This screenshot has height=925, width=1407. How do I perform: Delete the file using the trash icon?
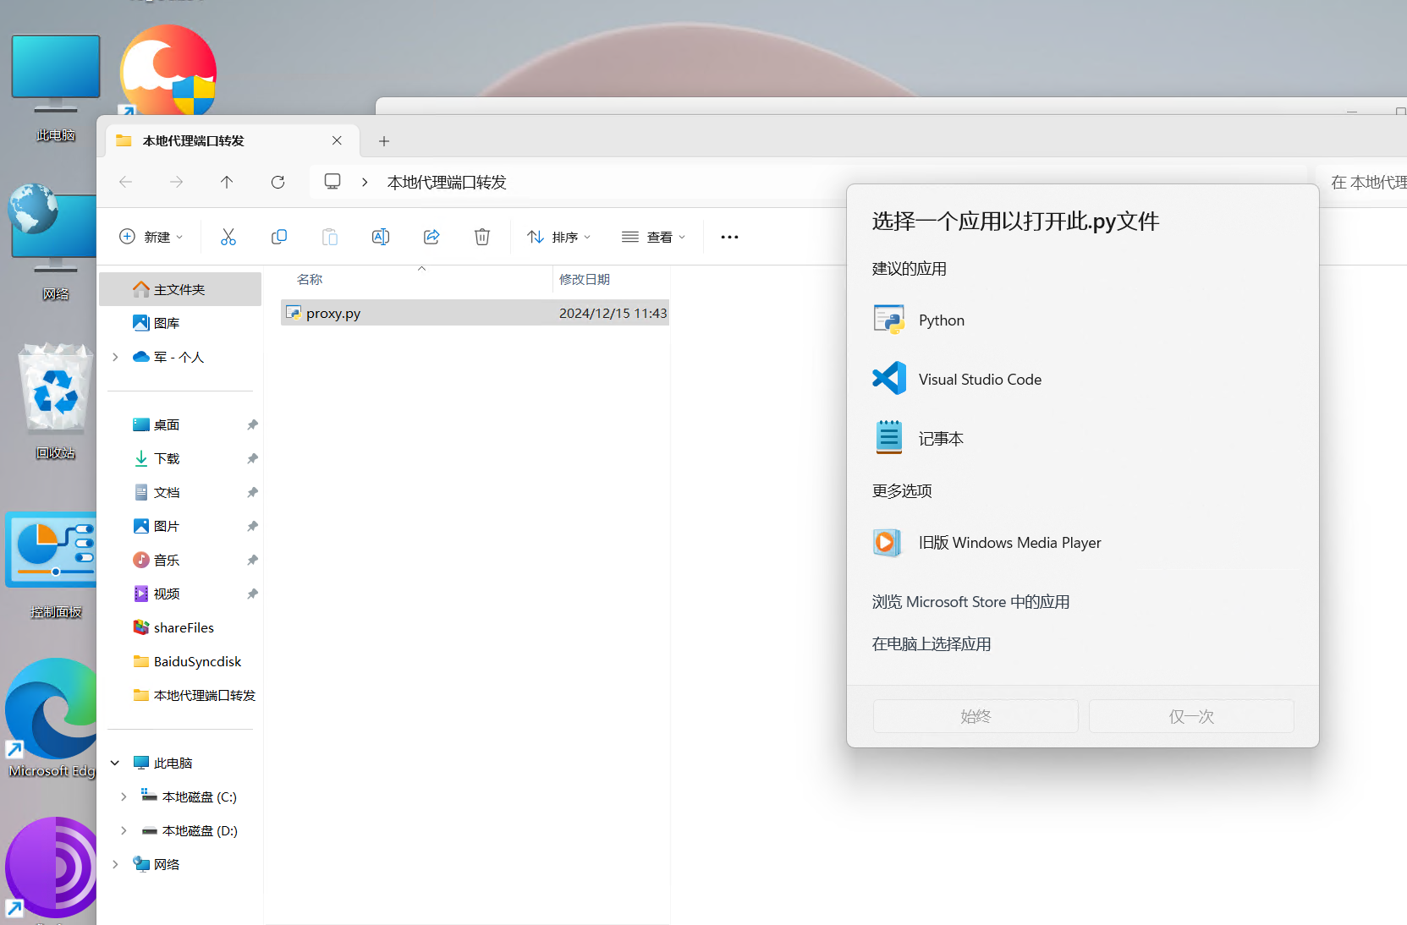(x=482, y=237)
